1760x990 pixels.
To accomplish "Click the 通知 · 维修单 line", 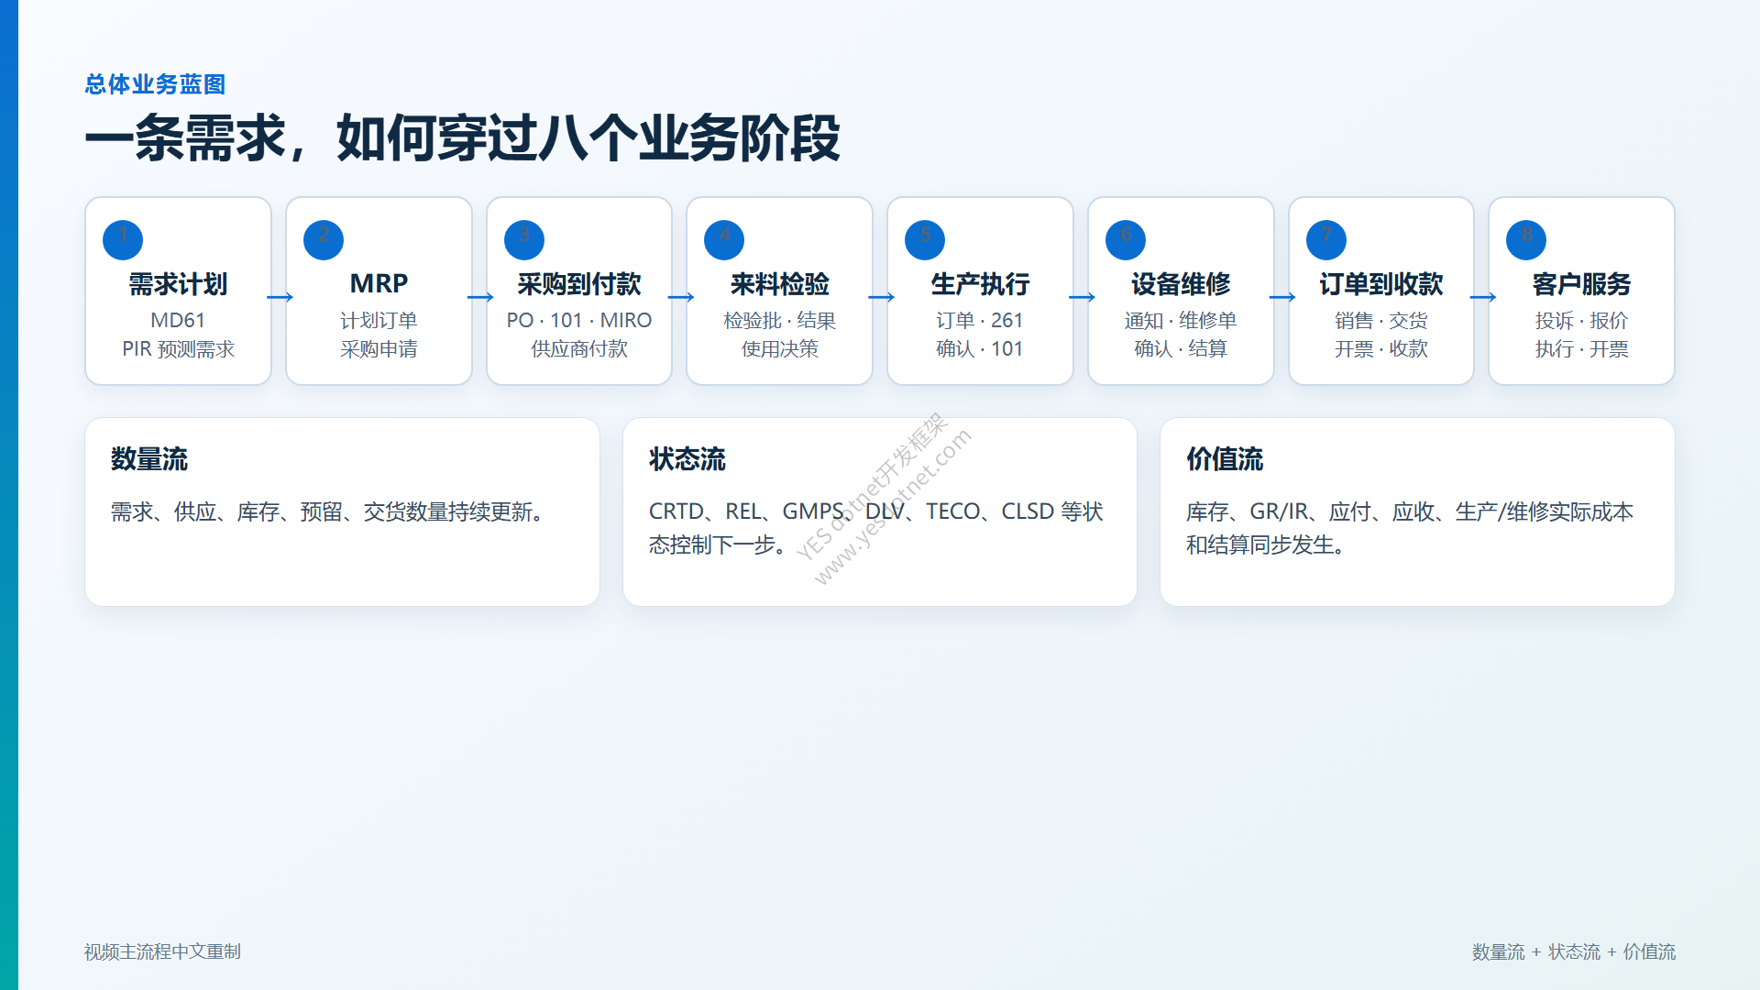I will click(1181, 320).
